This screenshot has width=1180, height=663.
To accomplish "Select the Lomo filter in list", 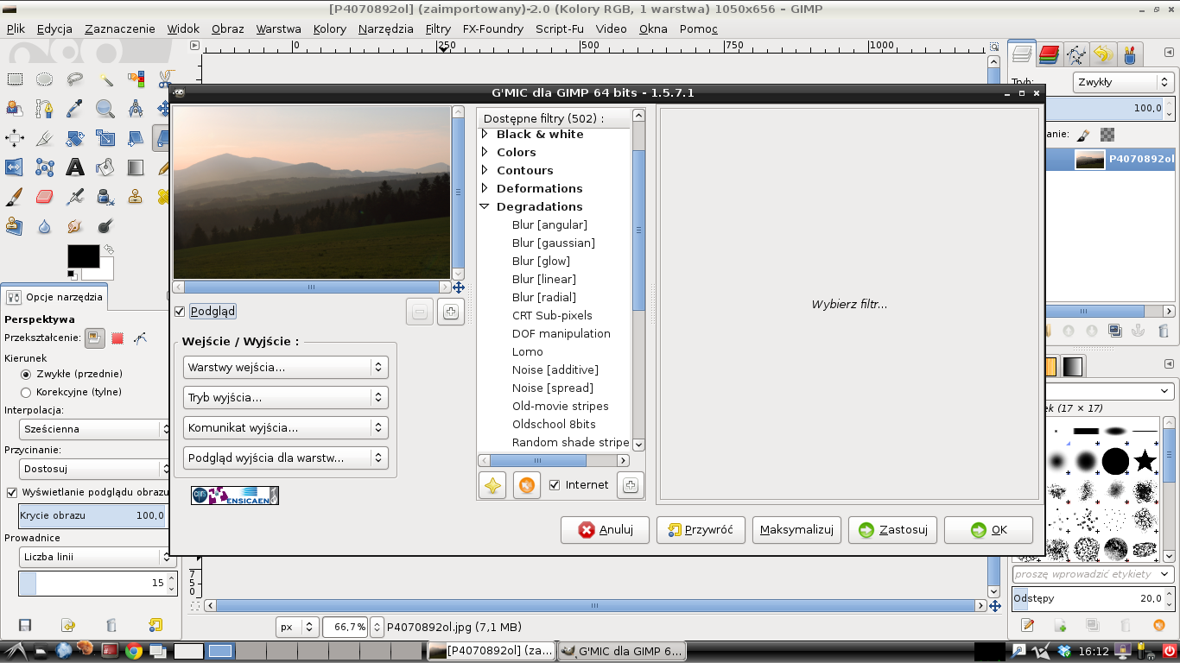I will pos(527,351).
